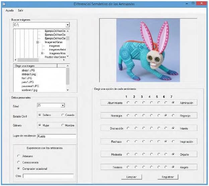This screenshot has height=186, width=209.
Task: Open the Salir menu
Action: 21,10
